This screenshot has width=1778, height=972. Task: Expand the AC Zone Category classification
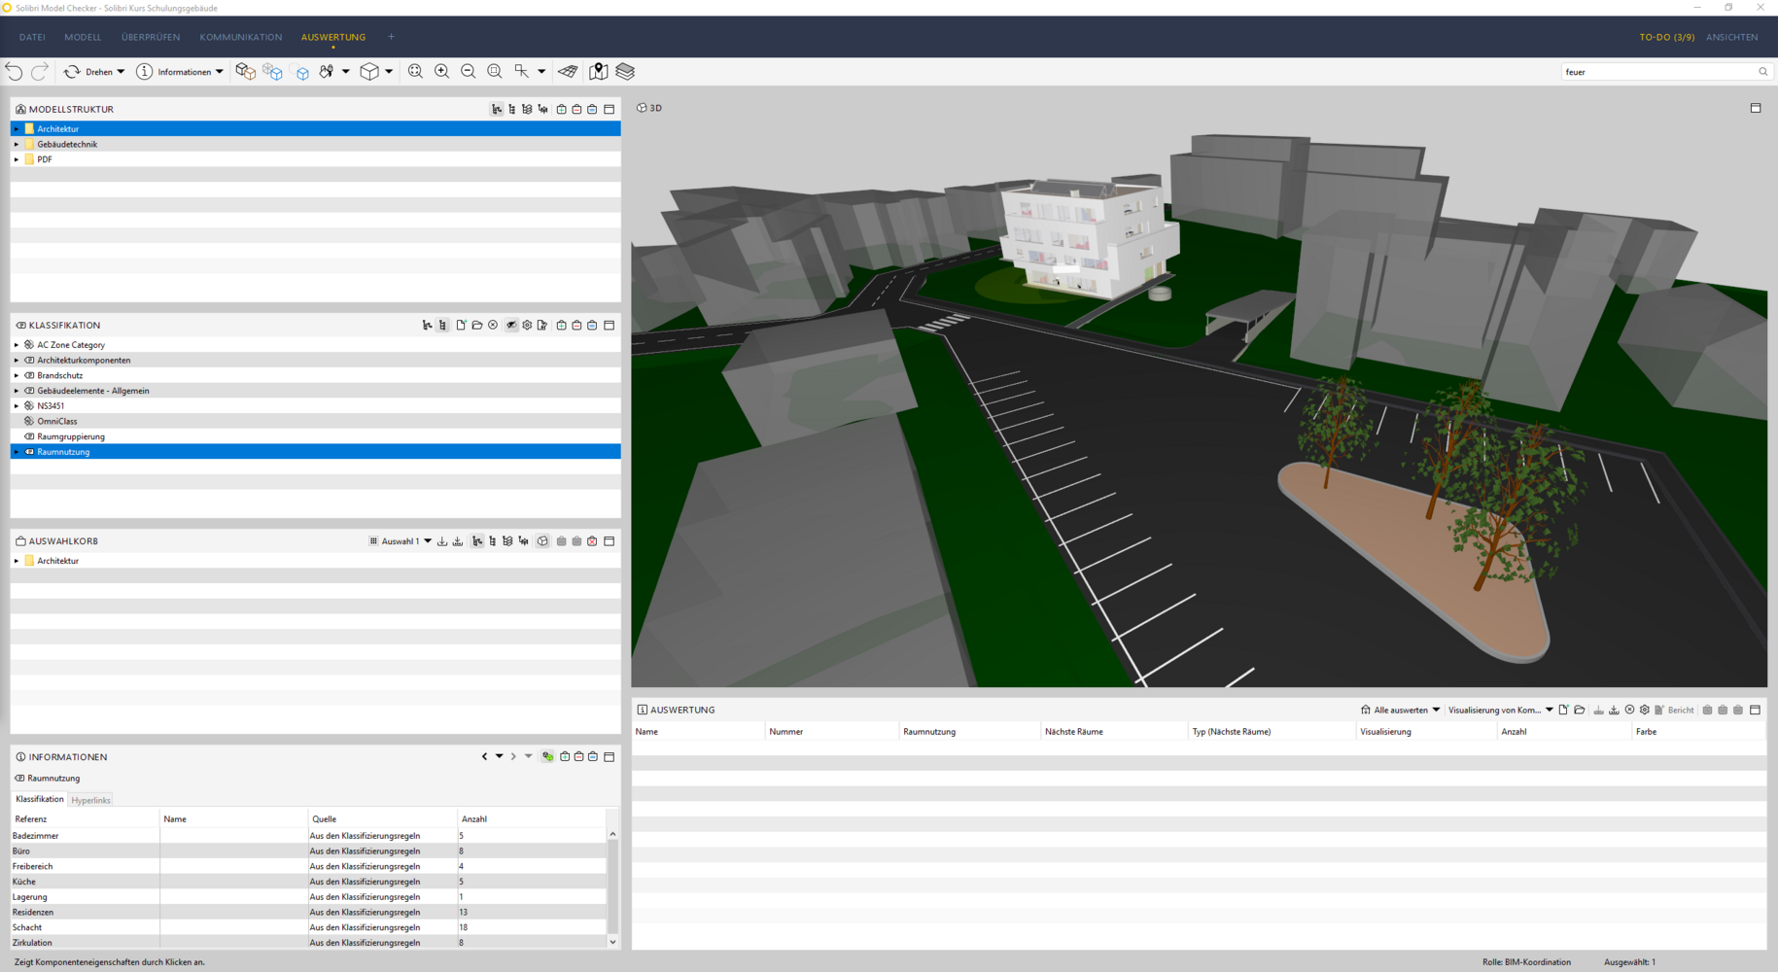tap(17, 345)
